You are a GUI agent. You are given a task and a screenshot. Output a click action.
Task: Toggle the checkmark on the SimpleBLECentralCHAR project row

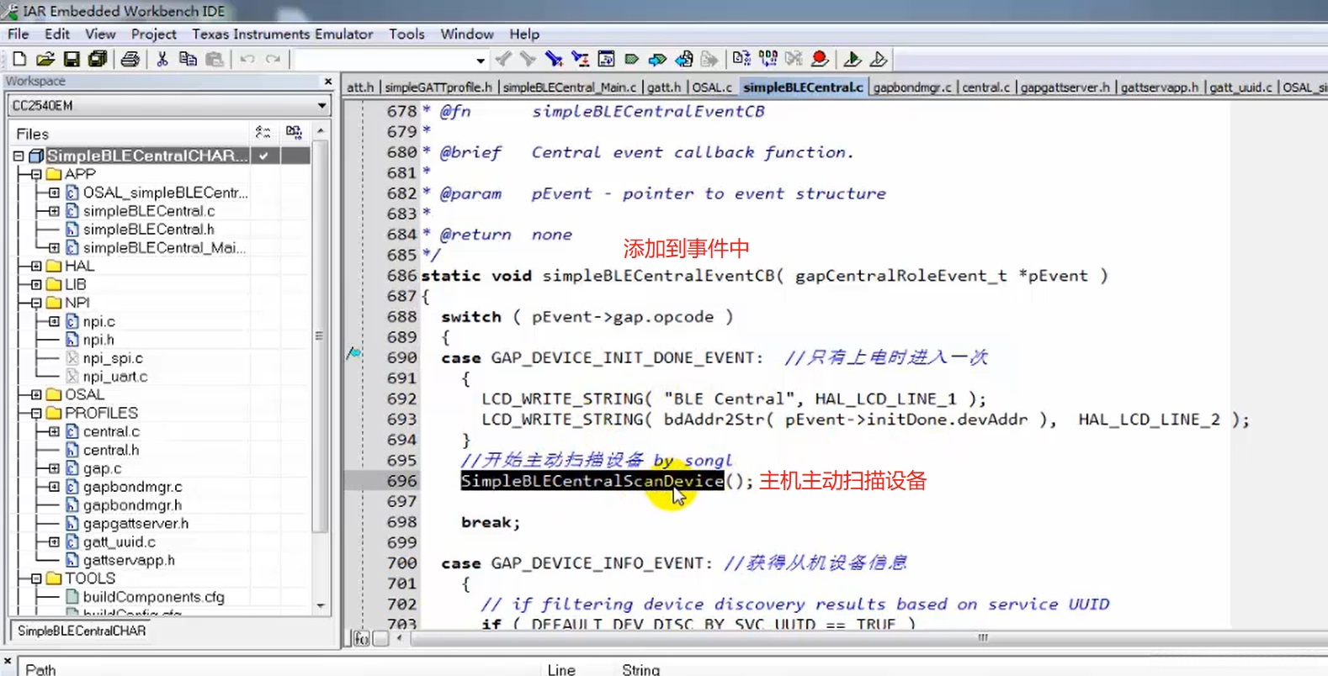coord(264,156)
